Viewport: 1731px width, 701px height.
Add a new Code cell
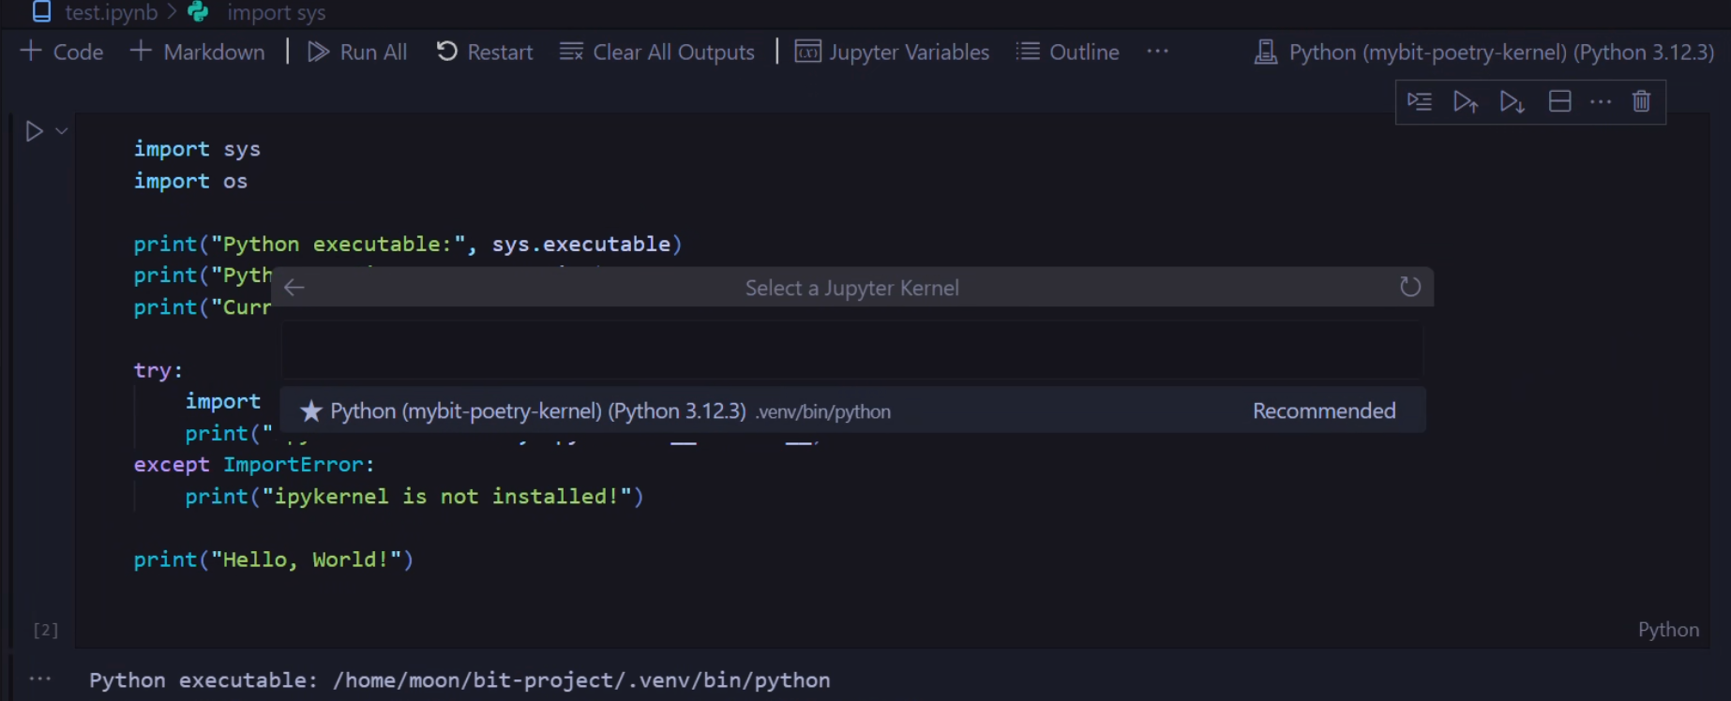coord(61,52)
